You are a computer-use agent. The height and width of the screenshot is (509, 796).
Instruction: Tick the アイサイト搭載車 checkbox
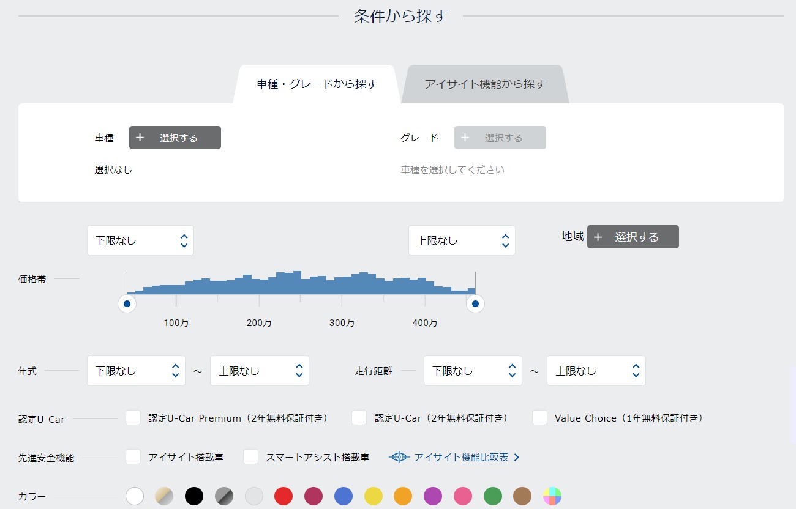(x=133, y=457)
